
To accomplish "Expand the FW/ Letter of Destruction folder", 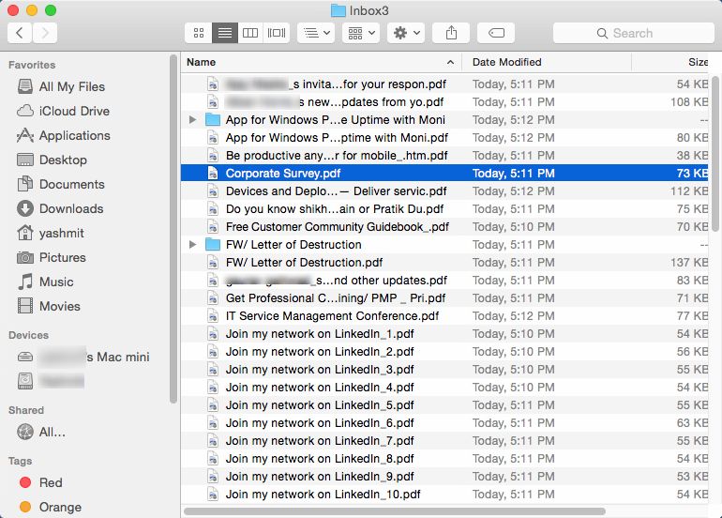I will tap(193, 245).
